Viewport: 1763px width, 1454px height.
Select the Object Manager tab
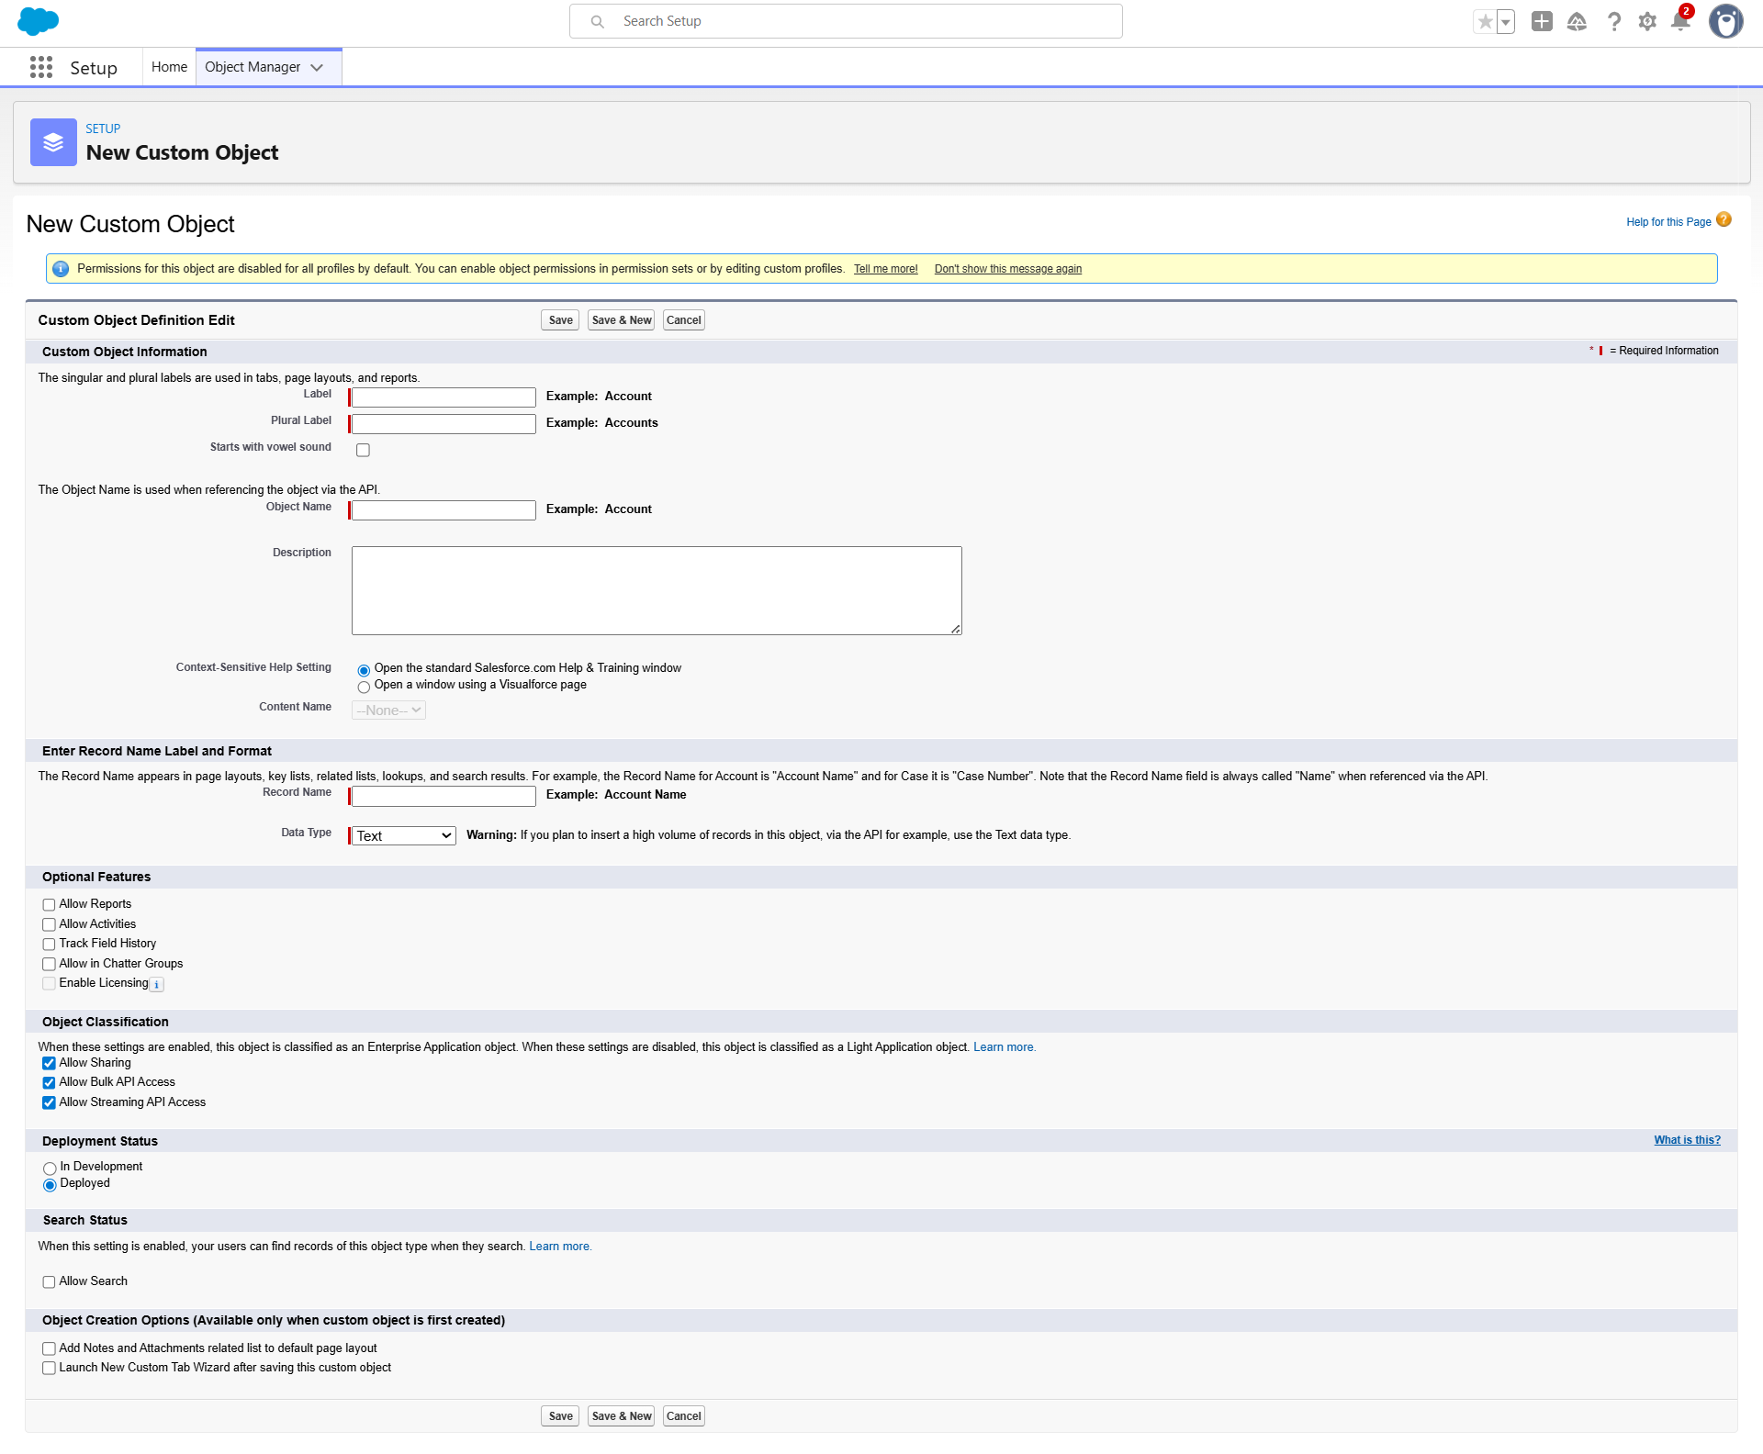point(253,67)
